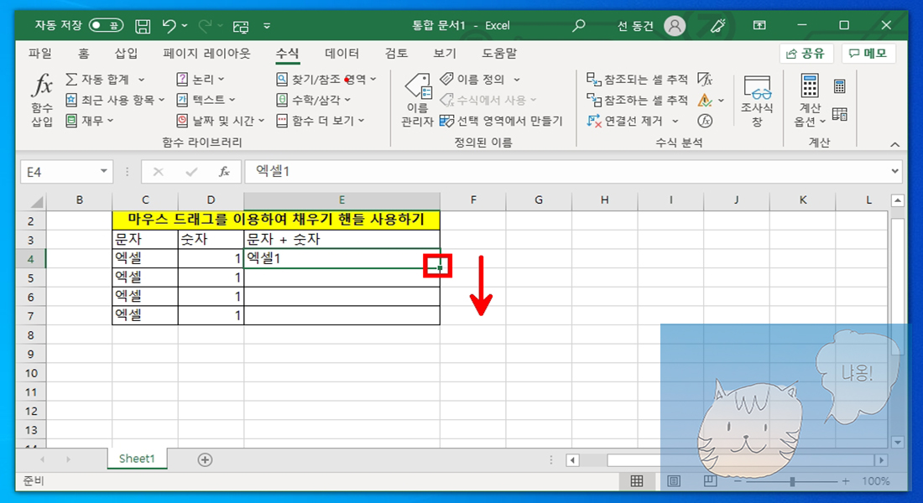
Task: Open Customize Quick Access Toolbar dropdown
Action: click(x=267, y=26)
